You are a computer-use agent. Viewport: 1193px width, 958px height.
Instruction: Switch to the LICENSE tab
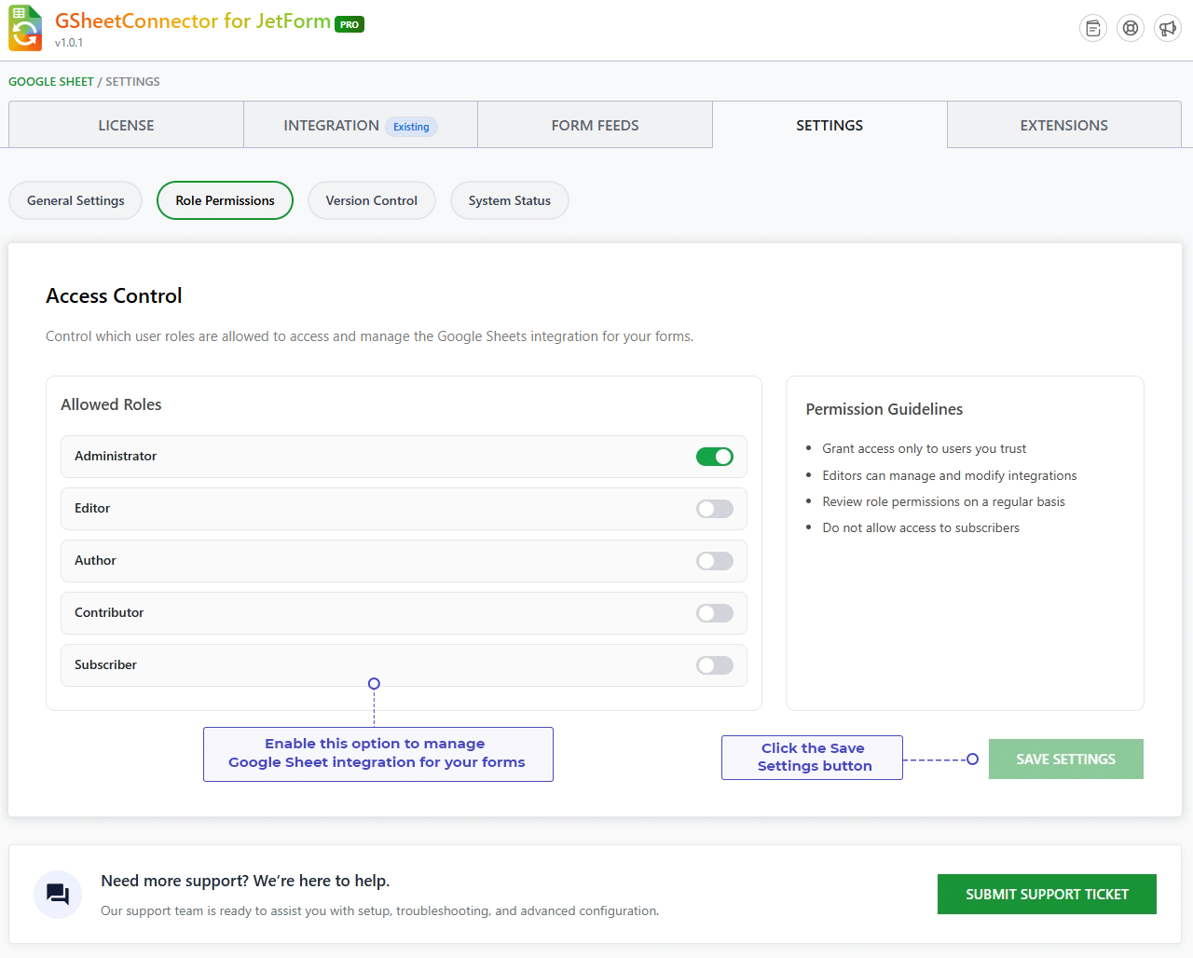[x=126, y=125]
